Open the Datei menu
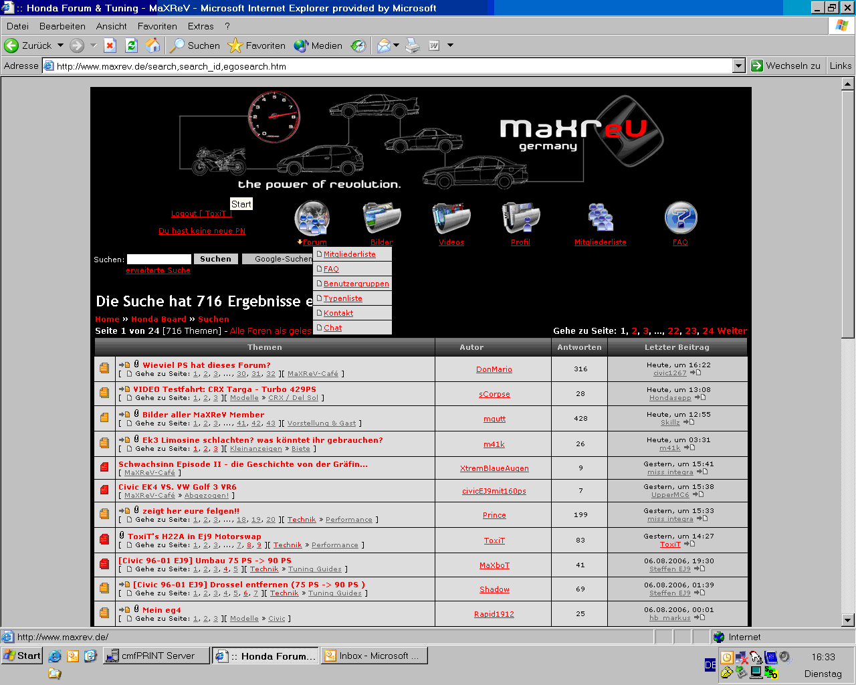Image resolution: width=856 pixels, height=685 pixels. [x=17, y=26]
